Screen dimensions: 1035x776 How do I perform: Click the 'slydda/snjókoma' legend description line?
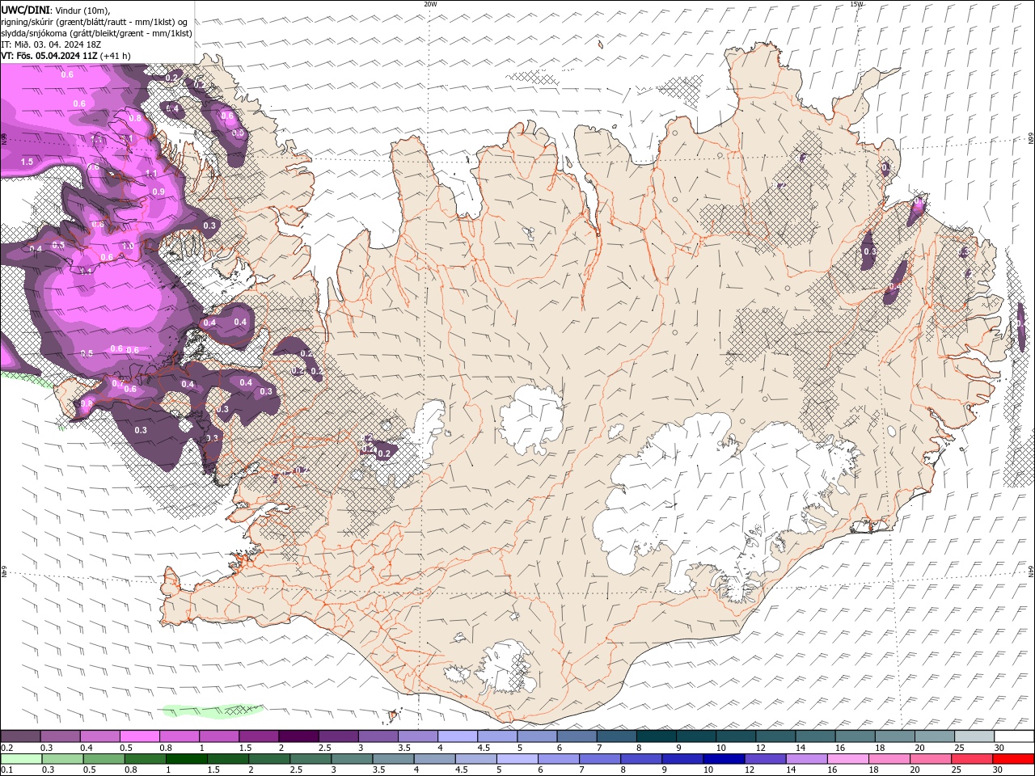point(96,33)
